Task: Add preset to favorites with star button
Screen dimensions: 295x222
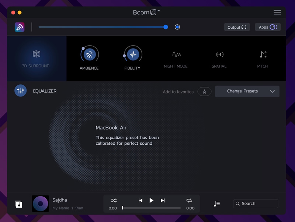Action: [204, 91]
